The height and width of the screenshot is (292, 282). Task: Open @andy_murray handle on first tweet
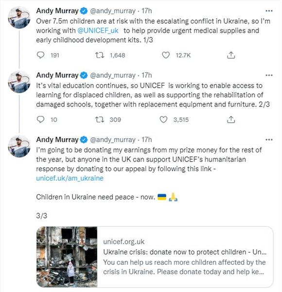[113, 11]
